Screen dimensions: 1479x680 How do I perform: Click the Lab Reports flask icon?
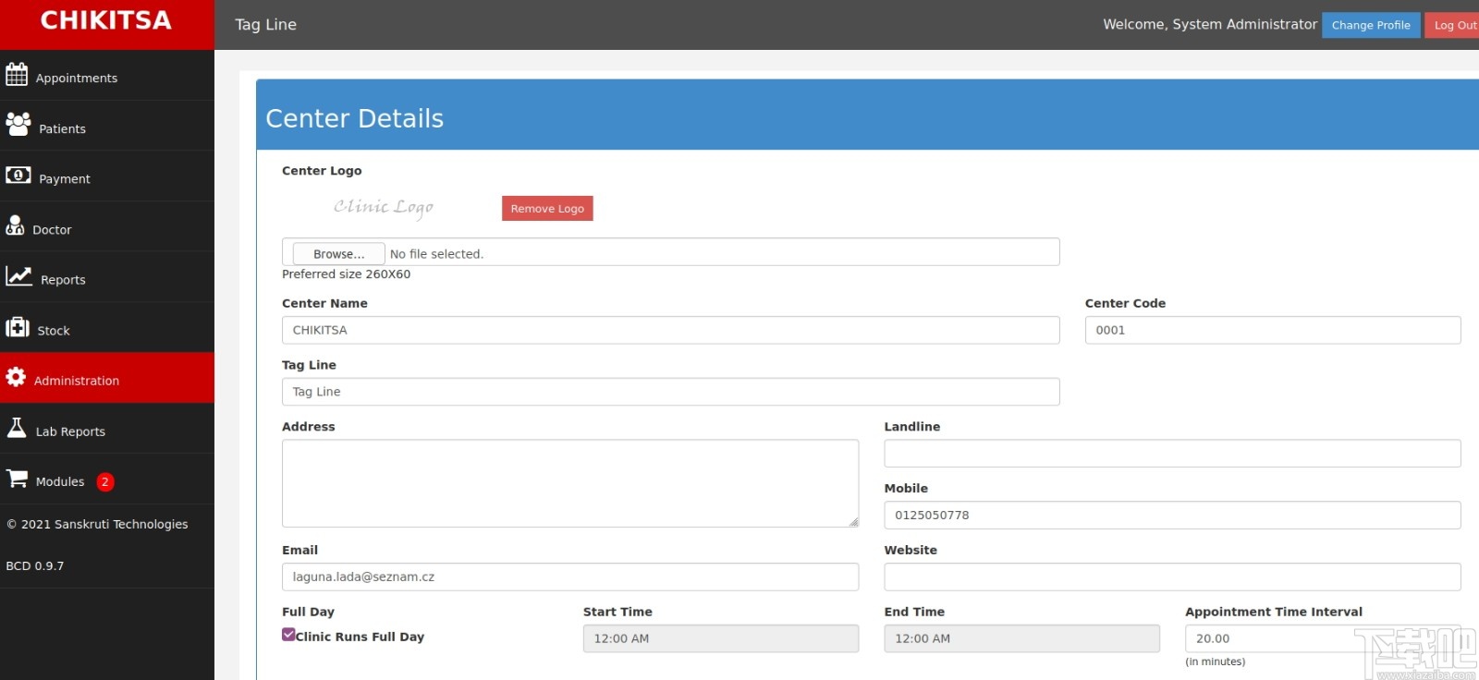point(17,427)
